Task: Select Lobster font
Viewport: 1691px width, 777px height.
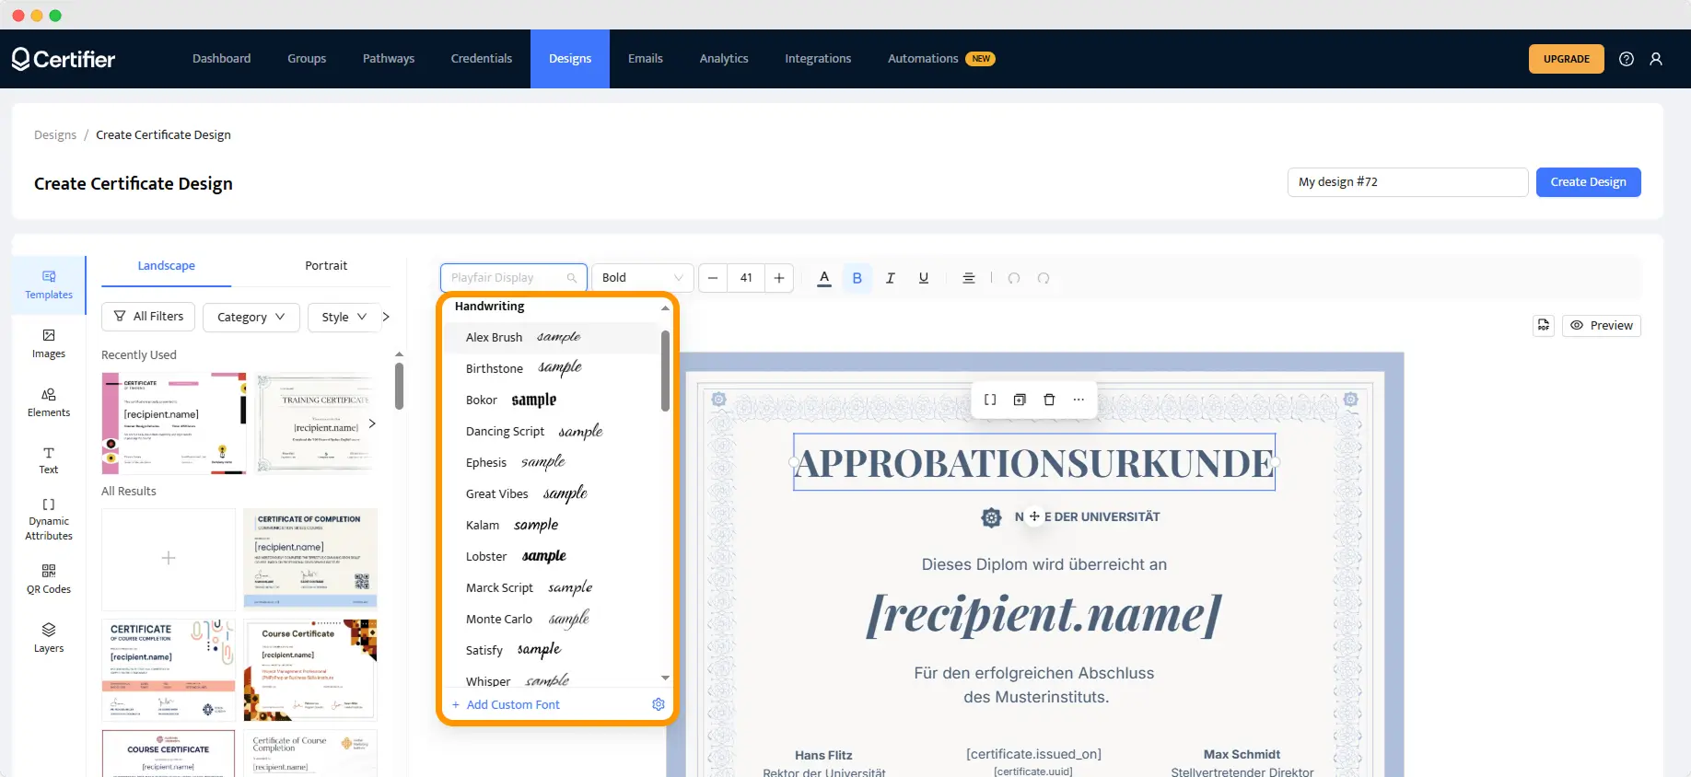Action: point(553,556)
